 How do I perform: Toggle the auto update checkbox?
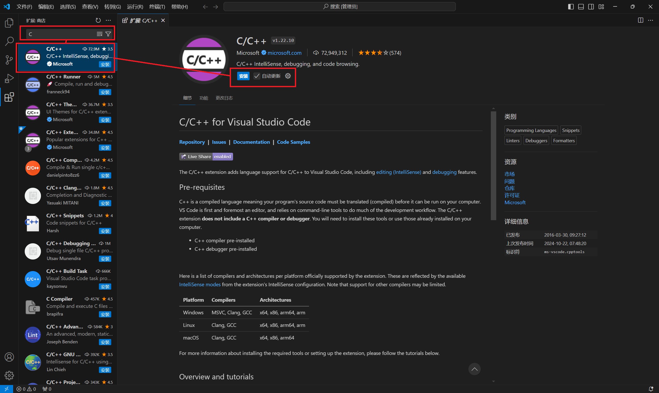coord(256,76)
